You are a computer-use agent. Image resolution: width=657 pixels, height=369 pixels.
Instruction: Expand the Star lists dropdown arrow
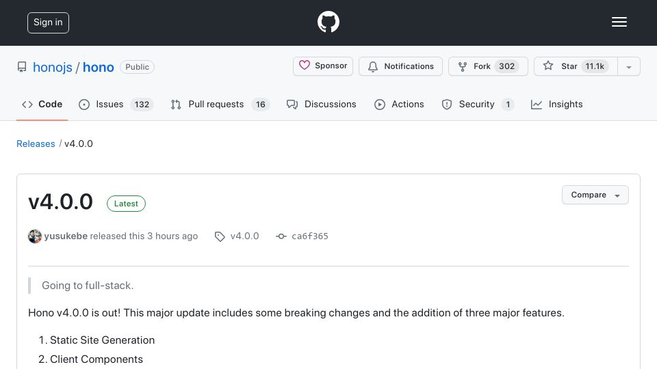(629, 66)
